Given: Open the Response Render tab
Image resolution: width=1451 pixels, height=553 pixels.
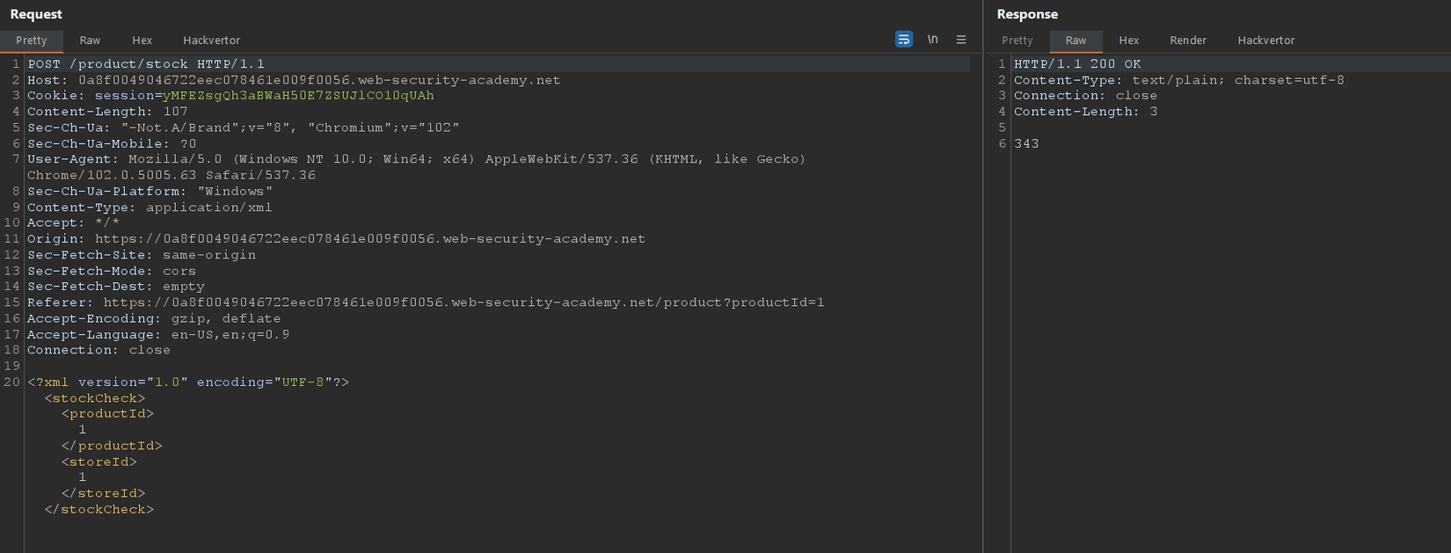Looking at the screenshot, I should point(1188,40).
